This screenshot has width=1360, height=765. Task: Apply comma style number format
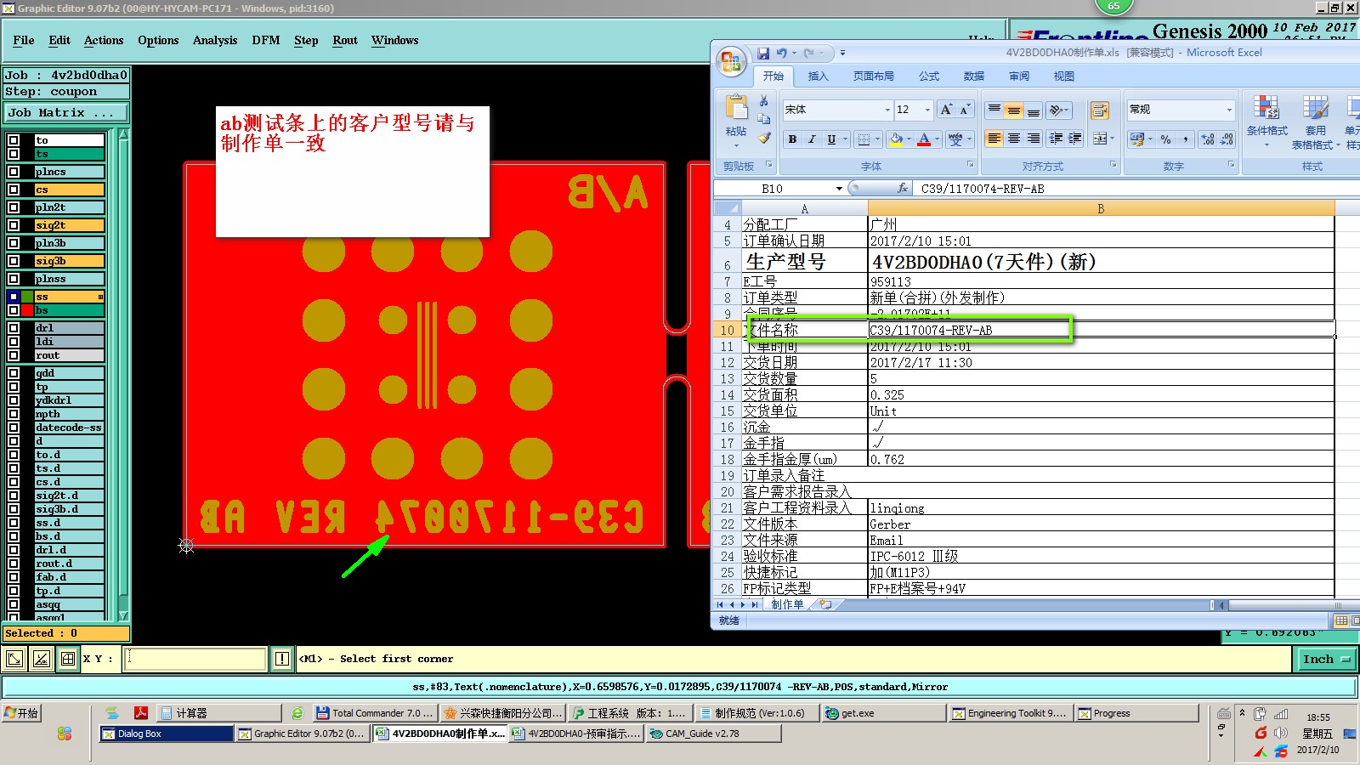click(x=1185, y=139)
